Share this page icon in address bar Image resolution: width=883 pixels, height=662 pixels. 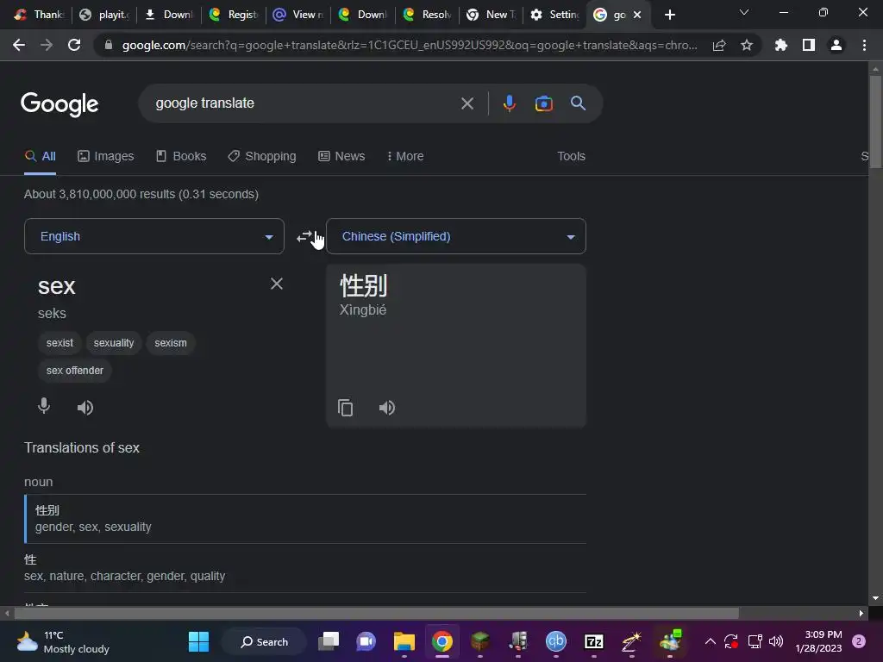coord(719,46)
